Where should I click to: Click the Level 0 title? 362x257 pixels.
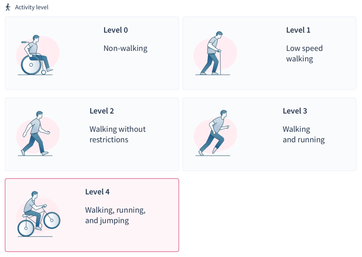(115, 30)
